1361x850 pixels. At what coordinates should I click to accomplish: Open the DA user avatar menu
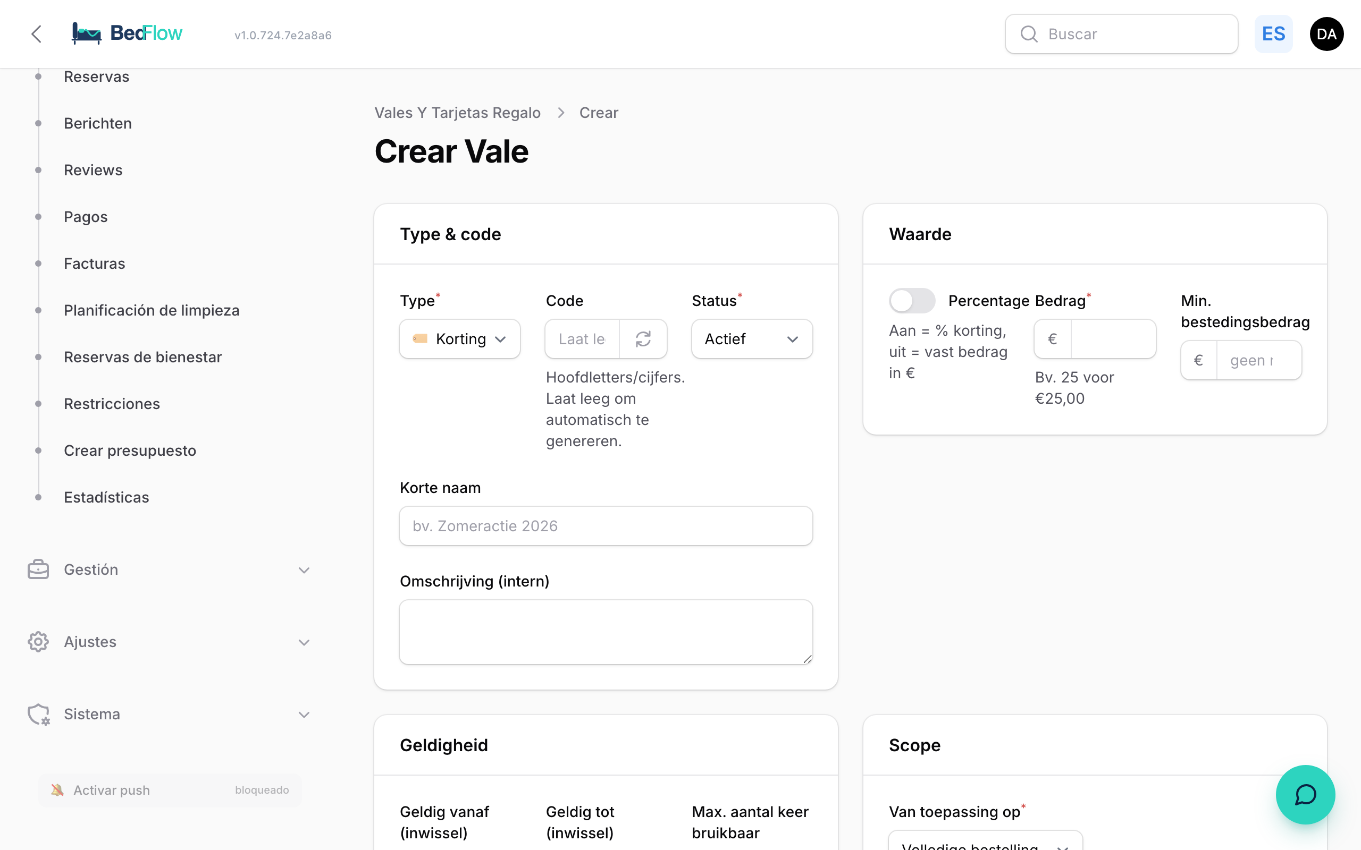point(1326,35)
